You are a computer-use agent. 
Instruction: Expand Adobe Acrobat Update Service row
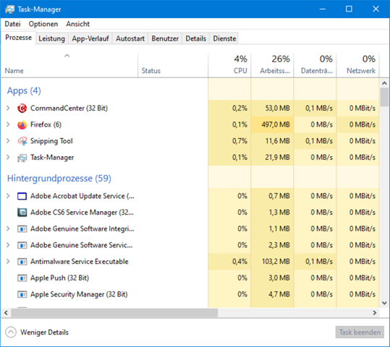(x=8, y=196)
